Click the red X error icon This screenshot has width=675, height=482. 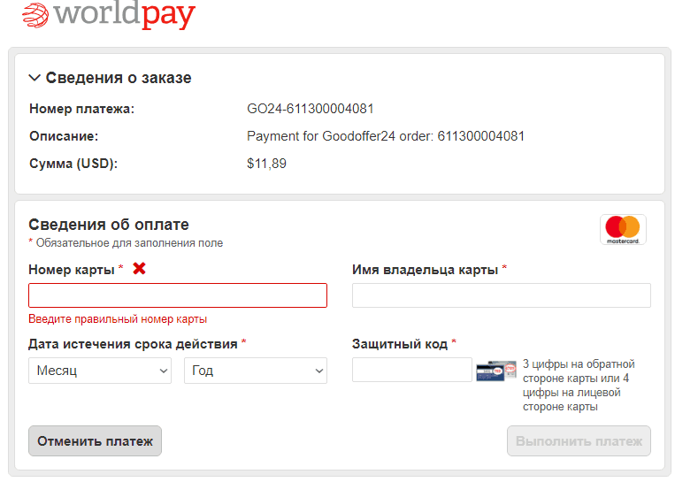(139, 269)
